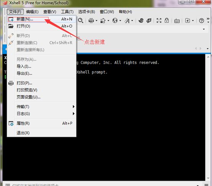Open the font icon dropdown arrow

[132, 21]
